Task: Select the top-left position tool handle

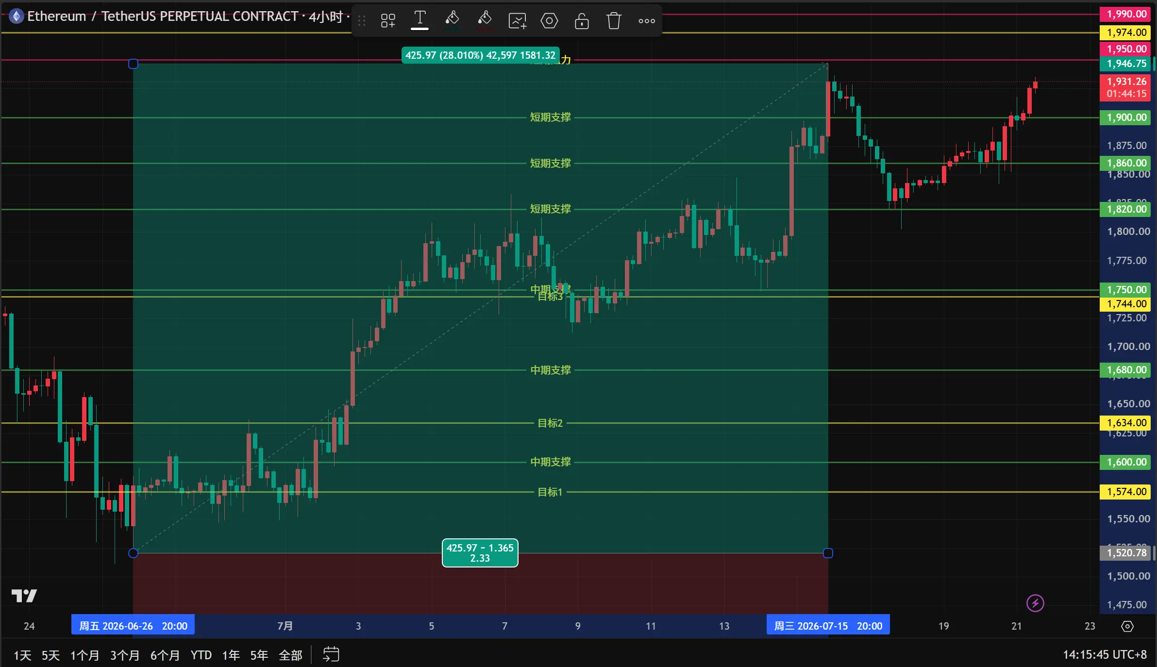Action: coord(133,64)
